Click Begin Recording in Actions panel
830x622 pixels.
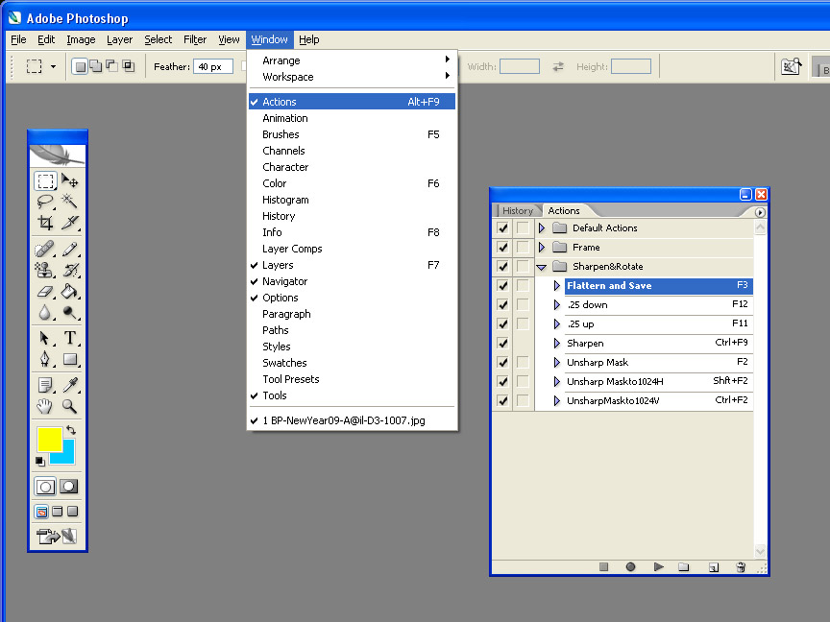coord(630,567)
